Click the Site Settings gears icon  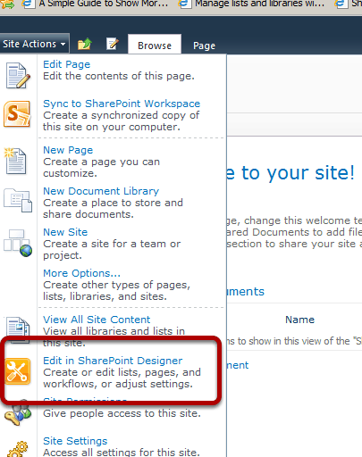pyautogui.click(x=18, y=449)
